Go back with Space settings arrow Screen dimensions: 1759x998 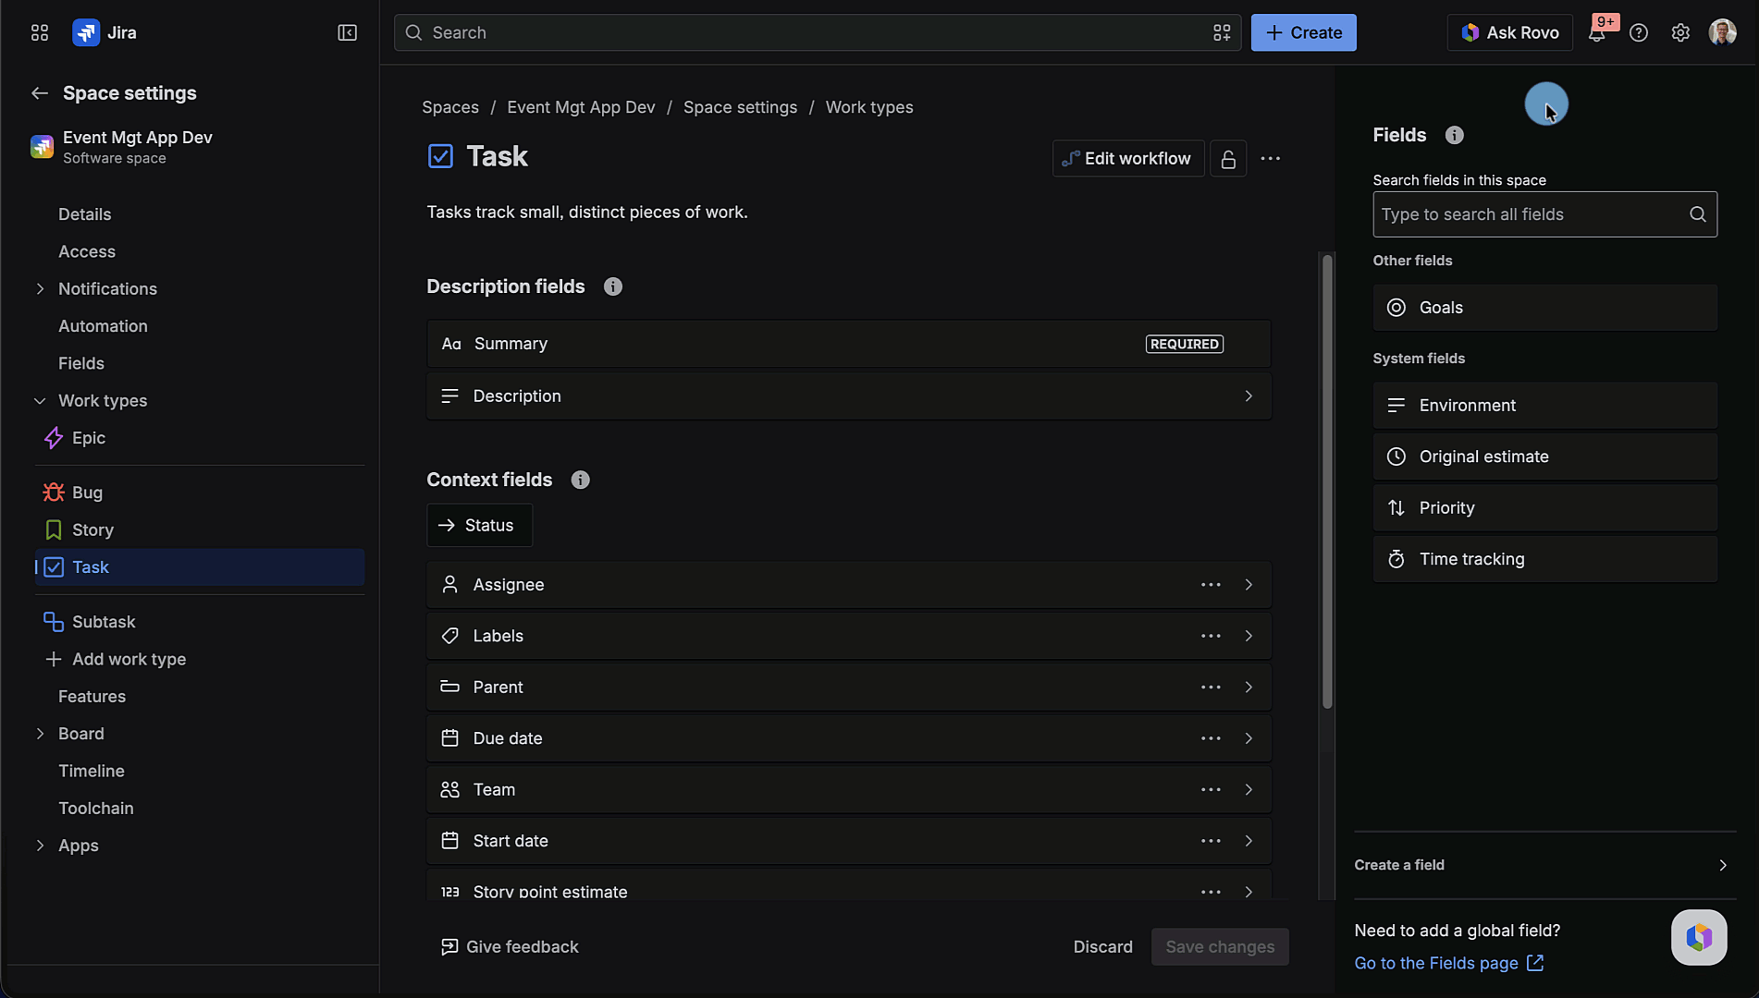pos(39,93)
